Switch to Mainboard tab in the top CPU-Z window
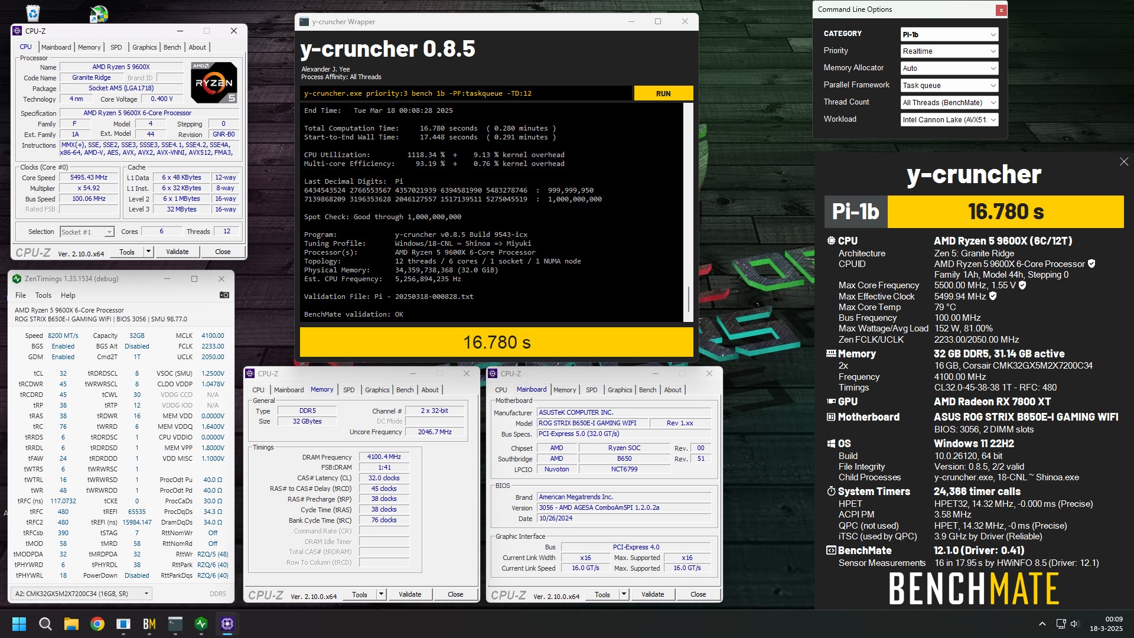 coord(56,47)
